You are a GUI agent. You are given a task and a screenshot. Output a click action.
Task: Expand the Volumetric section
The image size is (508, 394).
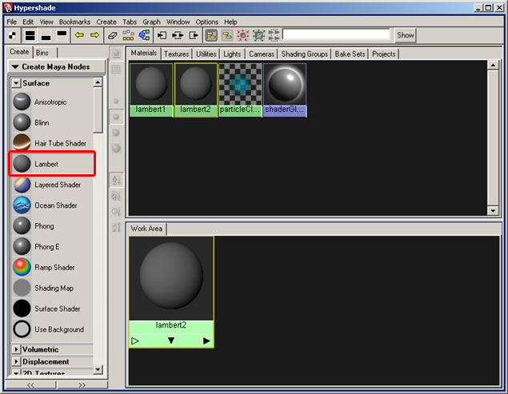click(x=17, y=349)
